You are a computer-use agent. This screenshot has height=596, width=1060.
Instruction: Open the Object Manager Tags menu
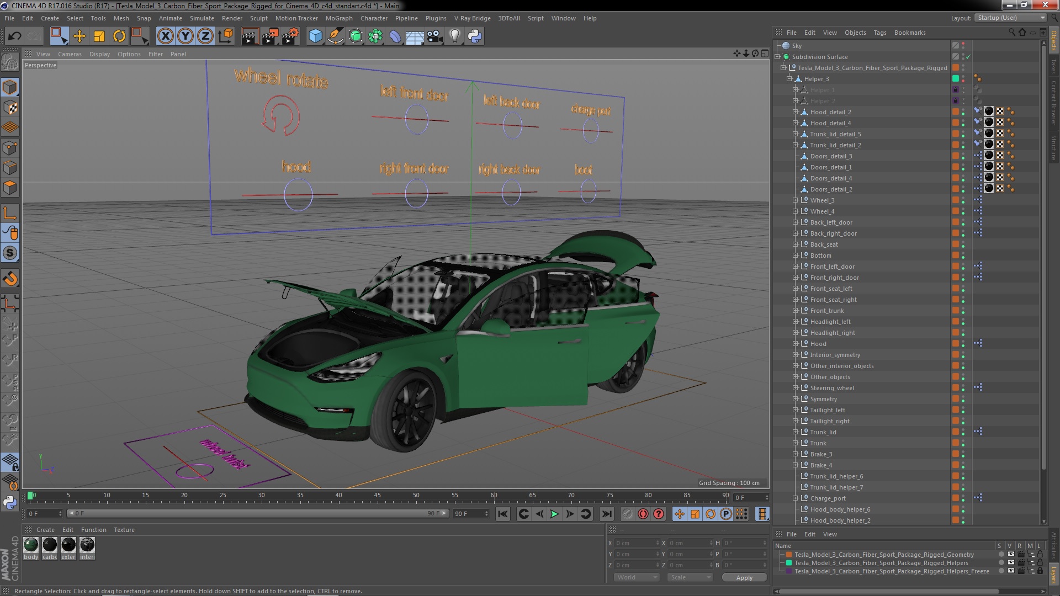click(880, 33)
